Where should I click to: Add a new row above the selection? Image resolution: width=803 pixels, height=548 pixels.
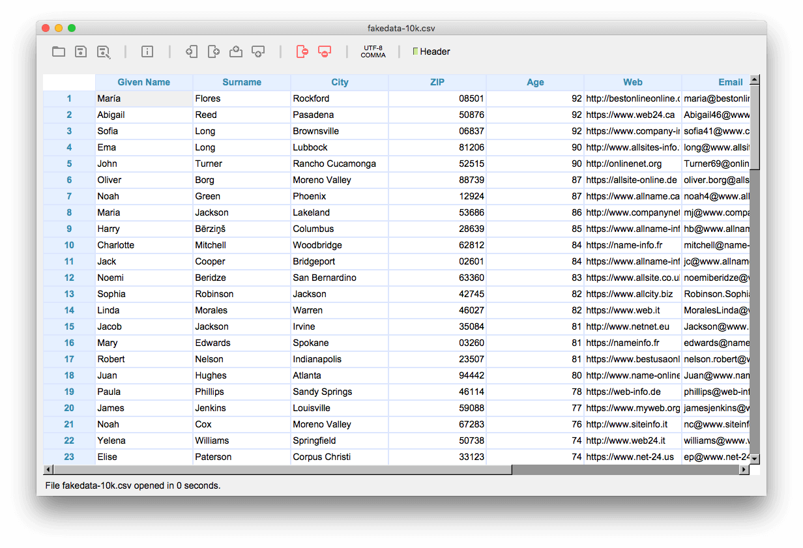tap(236, 51)
